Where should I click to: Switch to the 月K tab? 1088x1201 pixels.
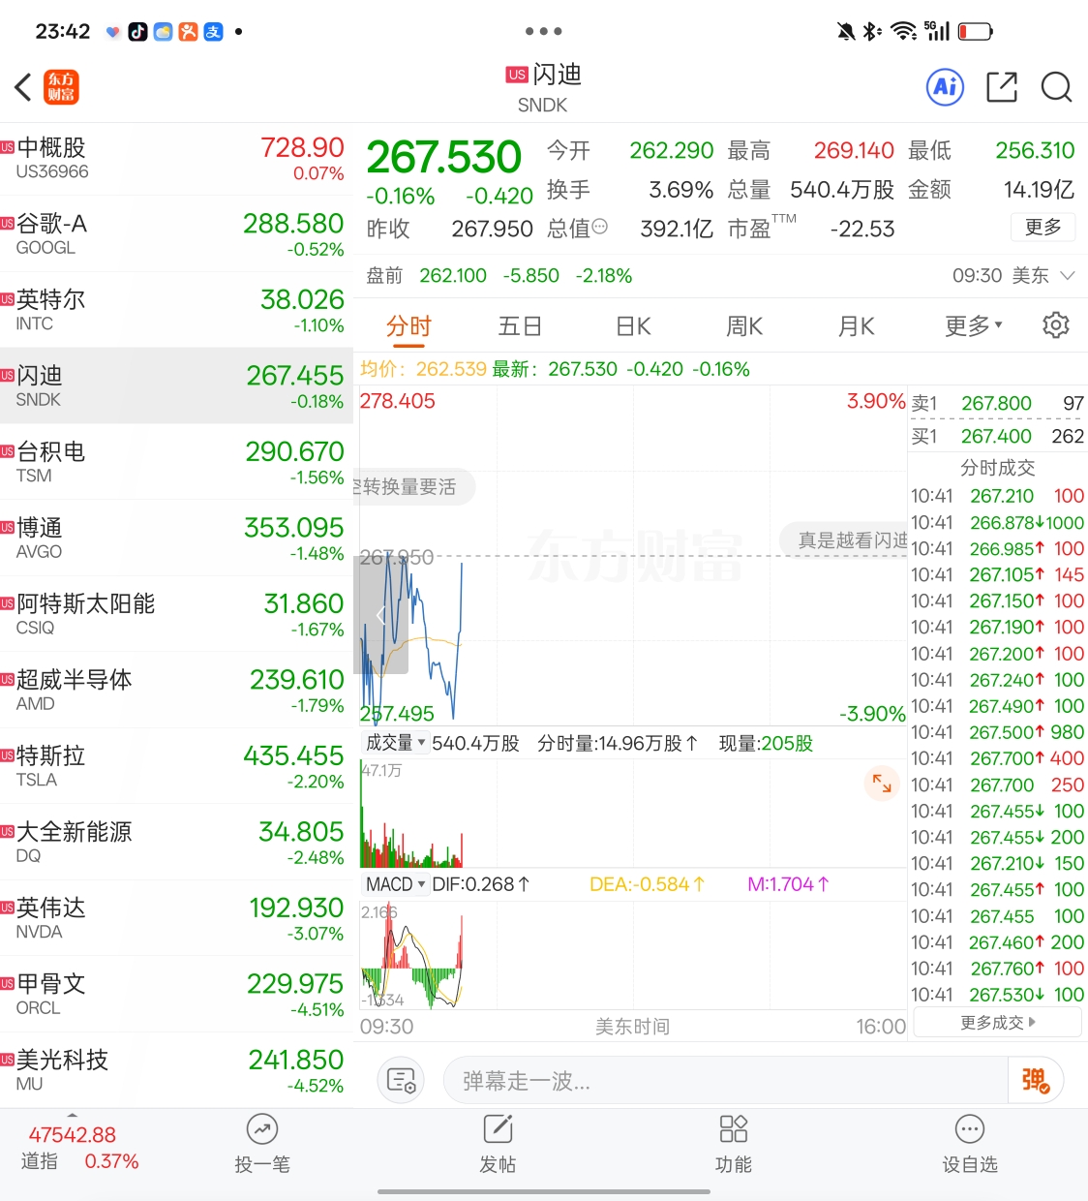[856, 326]
